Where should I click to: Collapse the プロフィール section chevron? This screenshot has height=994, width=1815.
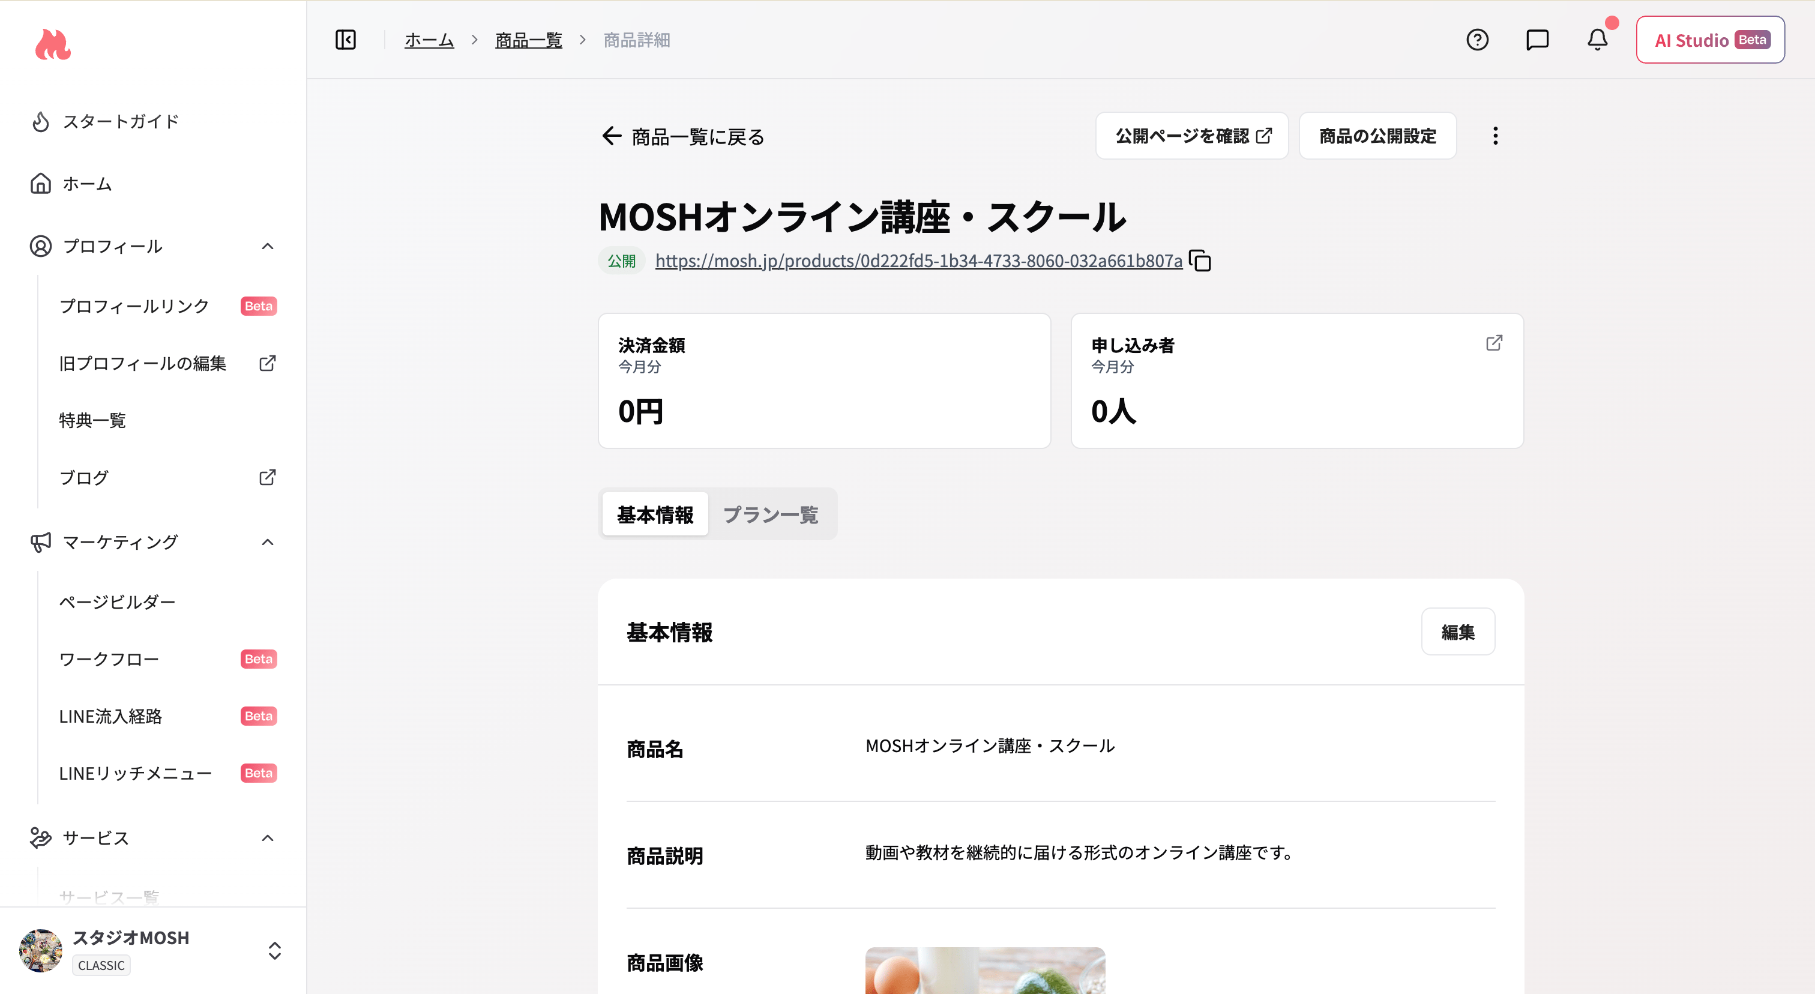267,247
